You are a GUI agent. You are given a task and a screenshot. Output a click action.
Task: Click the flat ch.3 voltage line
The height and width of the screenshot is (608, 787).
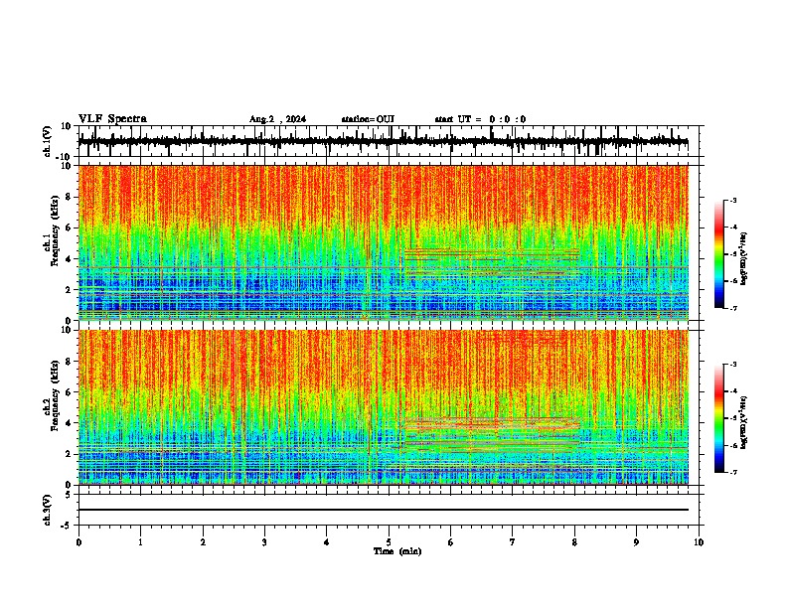coord(384,510)
